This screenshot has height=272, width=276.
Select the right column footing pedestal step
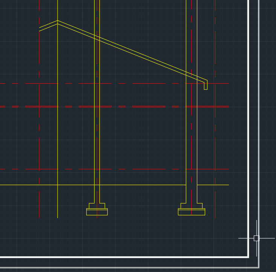(x=192, y=206)
